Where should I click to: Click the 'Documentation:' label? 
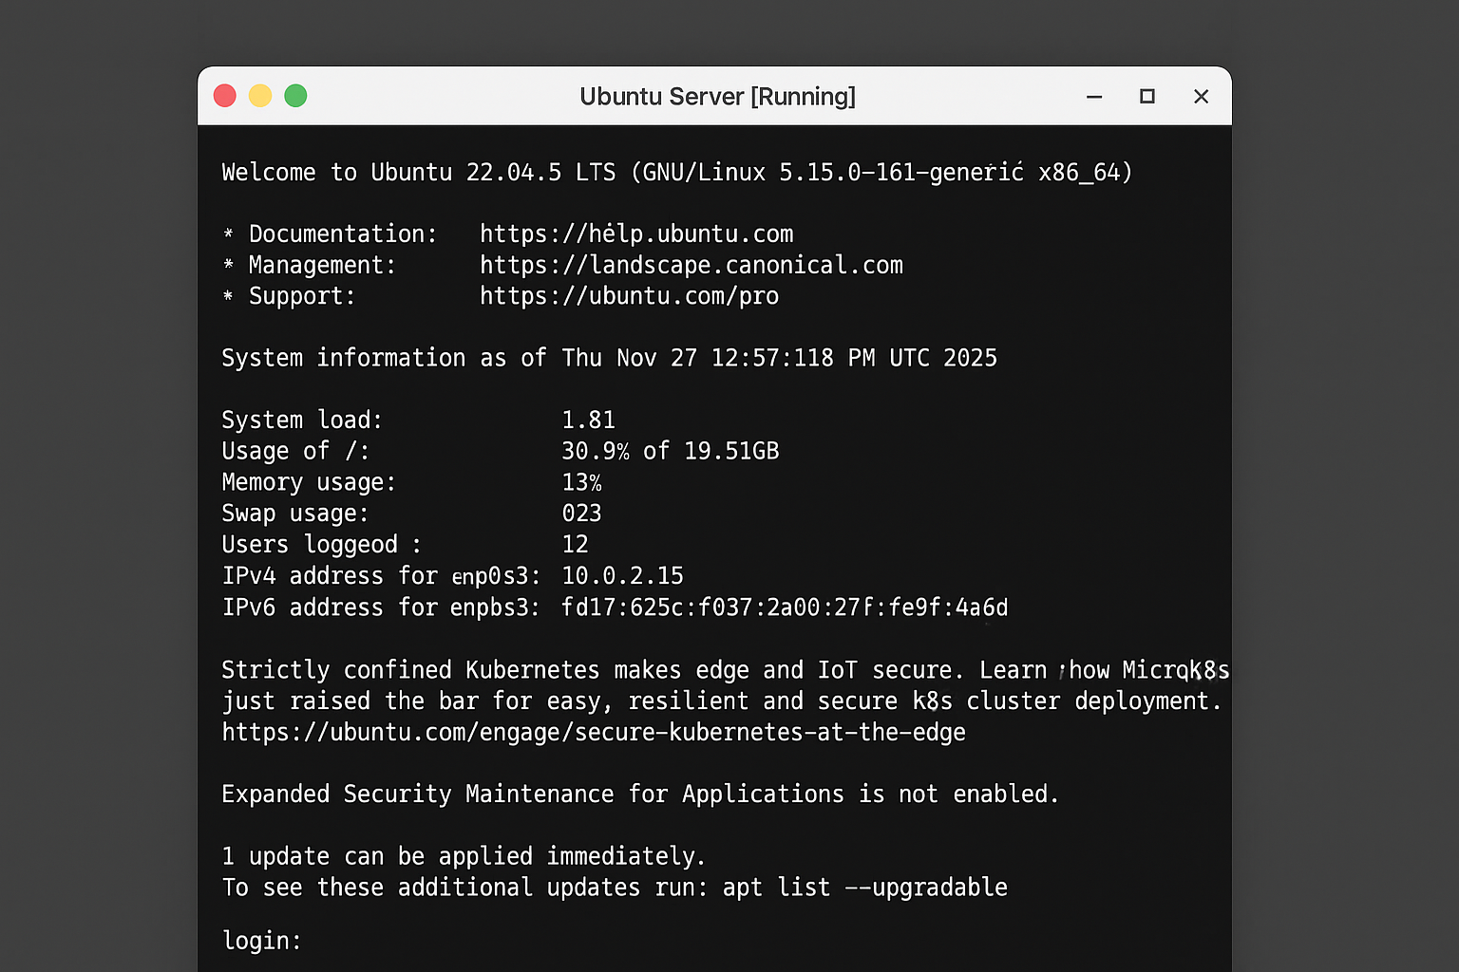point(343,234)
